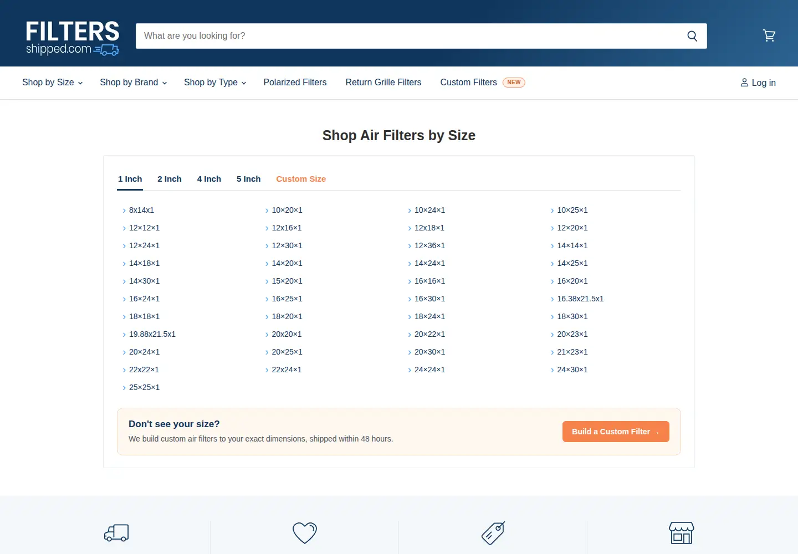Viewport: 798px width, 554px height.
Task: Click the NEW badge beside Custom Filters
Action: [x=514, y=83]
